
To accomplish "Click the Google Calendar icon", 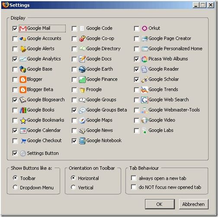I will click(x=23, y=131).
